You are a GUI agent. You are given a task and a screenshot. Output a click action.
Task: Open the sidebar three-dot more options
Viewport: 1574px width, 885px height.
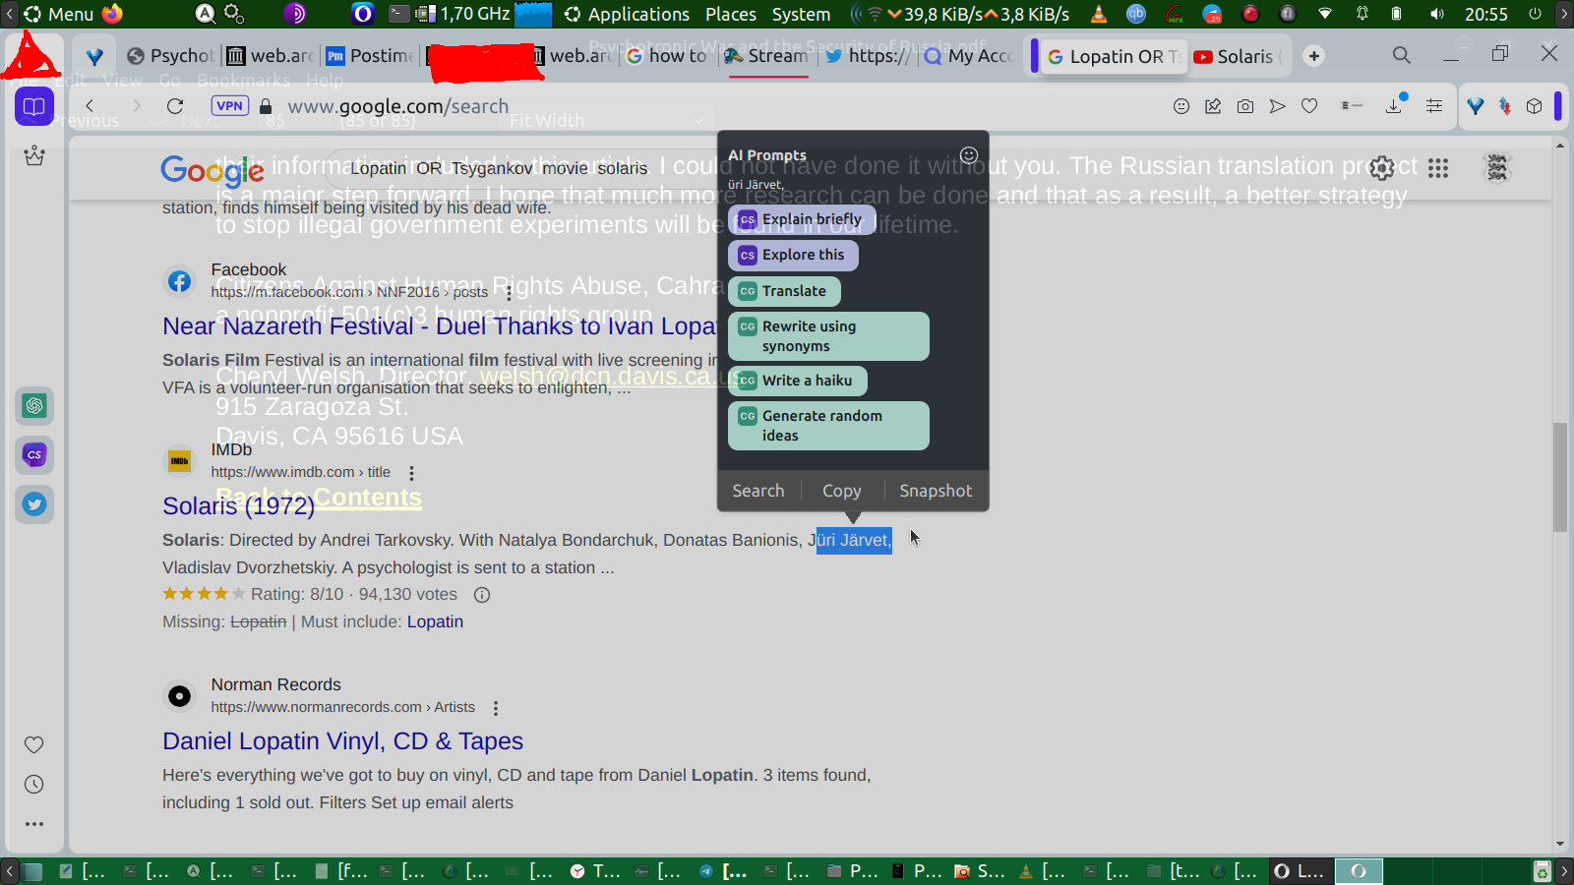coord(34,824)
